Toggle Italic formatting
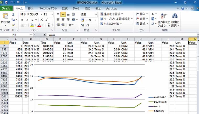This screenshot has width=199, height=114. point(27,20)
